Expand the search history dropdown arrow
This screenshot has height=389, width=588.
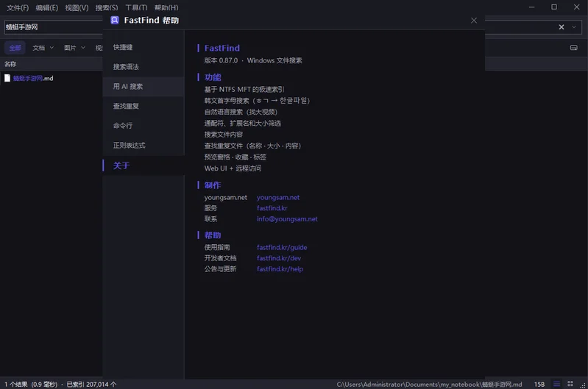point(574,27)
